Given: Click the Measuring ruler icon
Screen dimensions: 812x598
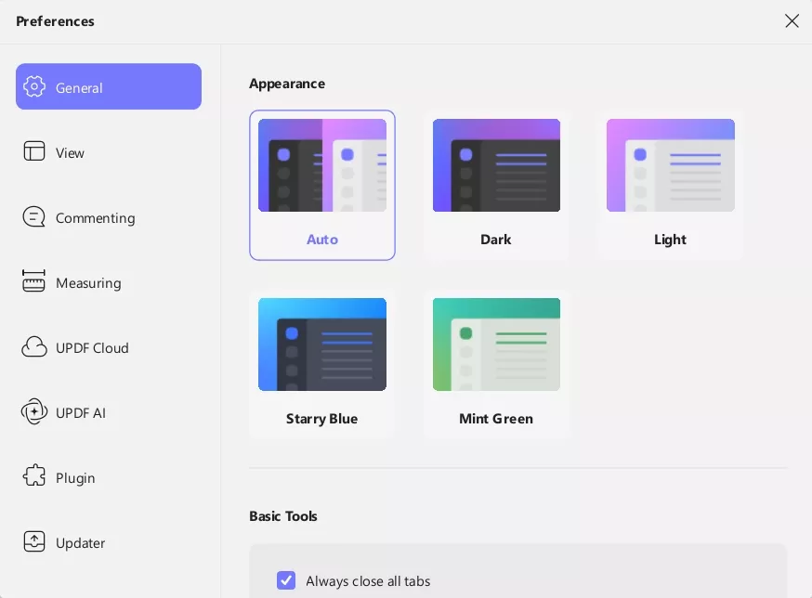Looking at the screenshot, I should pos(33,281).
